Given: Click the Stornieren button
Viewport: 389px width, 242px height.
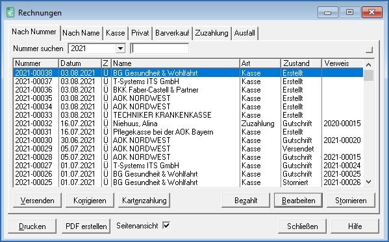Looking at the screenshot, I should tap(351, 200).
